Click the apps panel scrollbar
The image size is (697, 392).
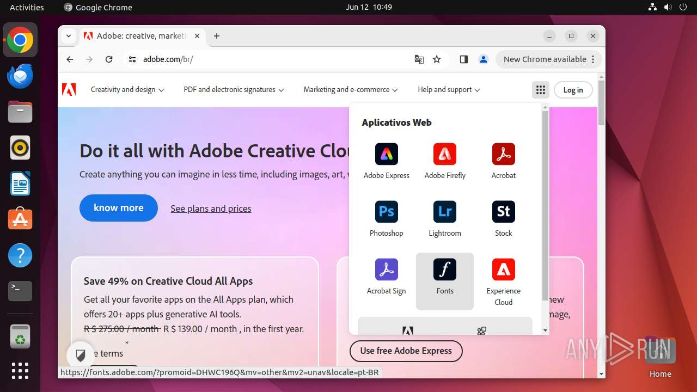(x=545, y=206)
